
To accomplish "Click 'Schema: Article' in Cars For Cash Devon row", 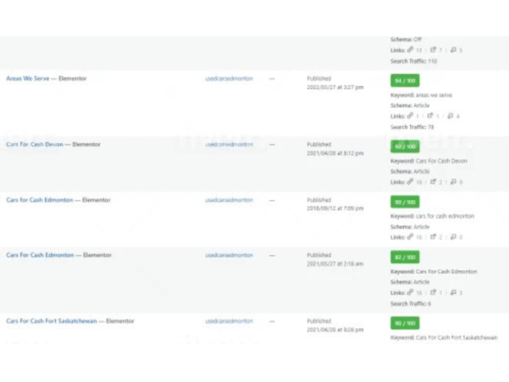I will [x=410, y=172].
